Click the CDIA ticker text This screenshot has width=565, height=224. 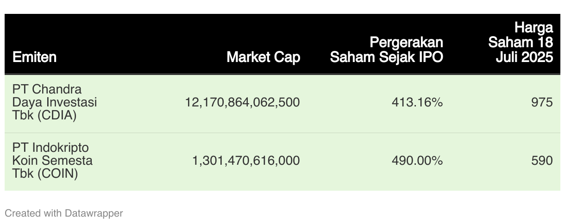(57, 116)
